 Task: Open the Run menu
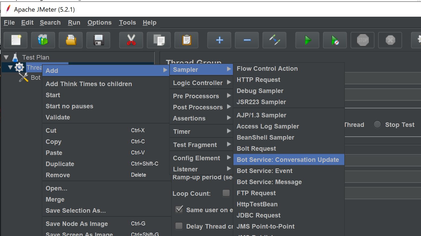74,23
